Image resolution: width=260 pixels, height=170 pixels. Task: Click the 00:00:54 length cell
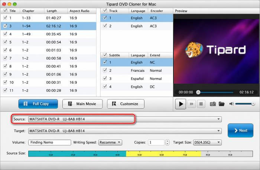pos(53,42)
